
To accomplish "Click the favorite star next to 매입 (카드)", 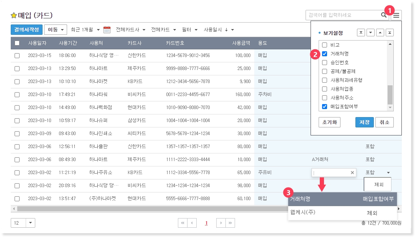I will click(14, 16).
